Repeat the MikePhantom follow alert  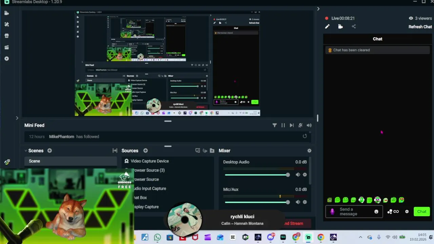click(x=305, y=136)
